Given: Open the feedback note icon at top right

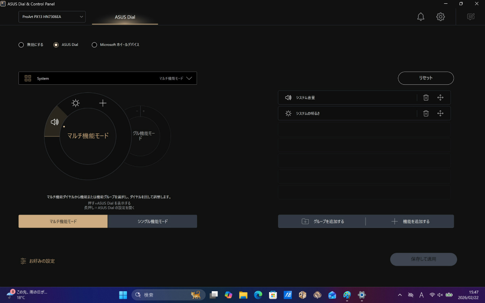Looking at the screenshot, I should click(471, 17).
